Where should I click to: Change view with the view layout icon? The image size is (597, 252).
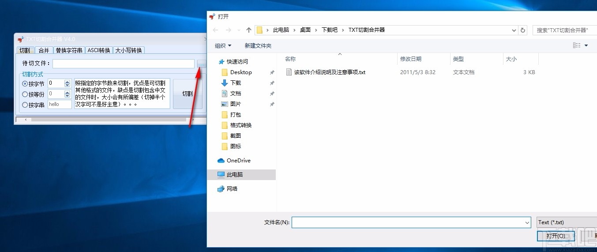pyautogui.click(x=577, y=45)
